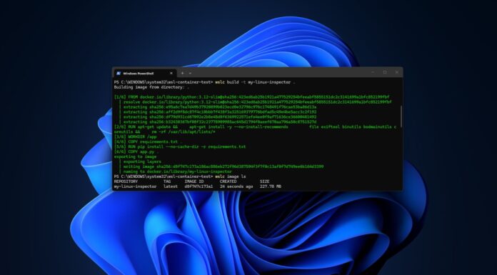Select the Windows PowerShell tab
497x275 pixels.
tap(144, 74)
